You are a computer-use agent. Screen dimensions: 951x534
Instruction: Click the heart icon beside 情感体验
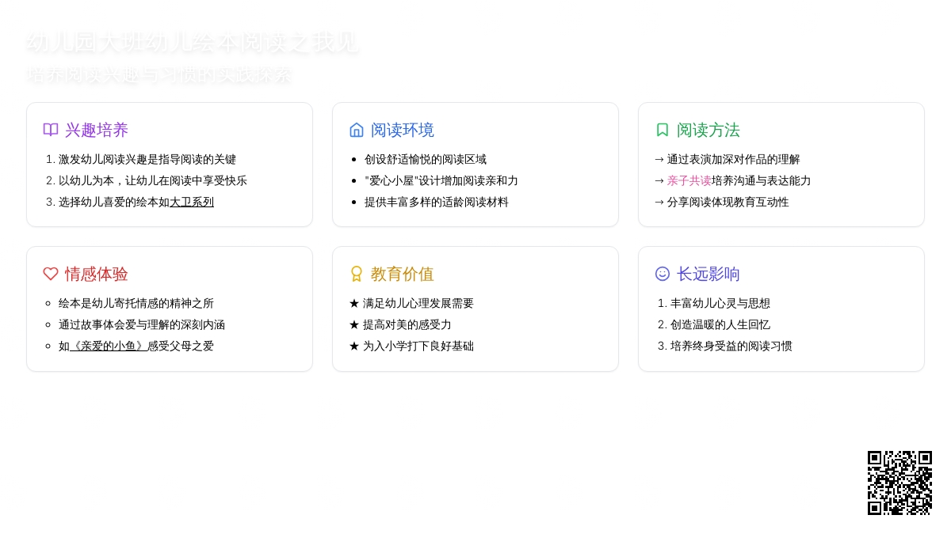[51, 274]
